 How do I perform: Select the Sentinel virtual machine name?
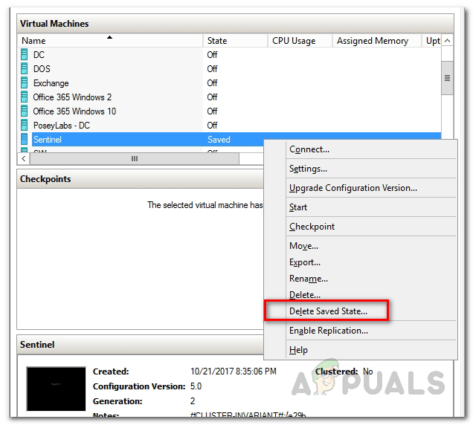48,140
